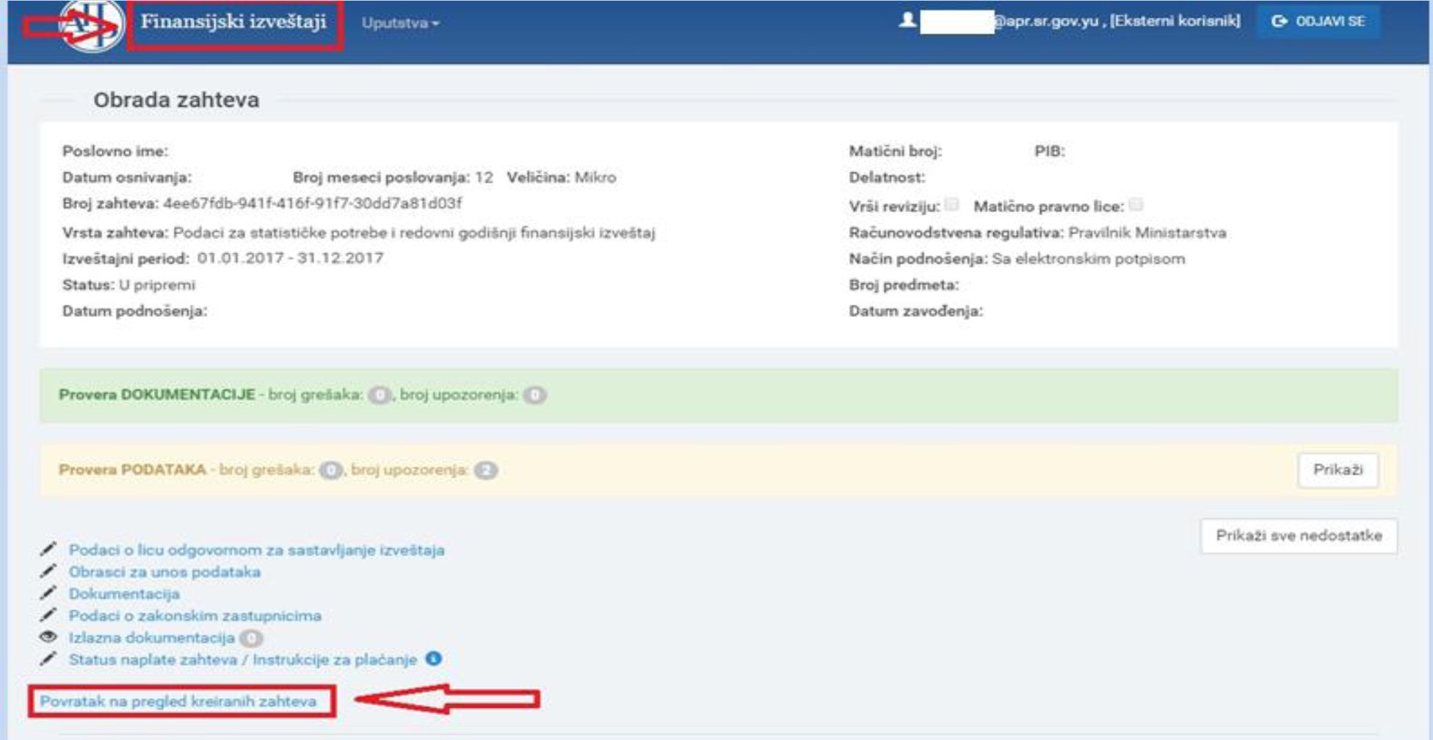The width and height of the screenshot is (1433, 740).
Task: Click the value Sa elektronskim potpisom
Action: (1089, 259)
